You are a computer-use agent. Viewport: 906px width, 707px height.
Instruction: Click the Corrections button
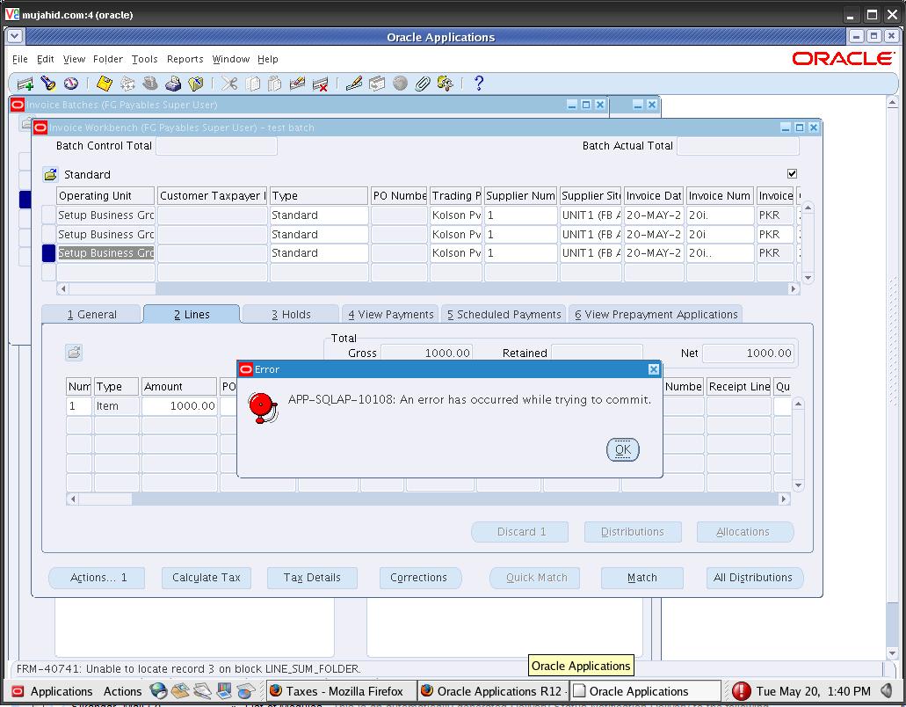coord(419,578)
